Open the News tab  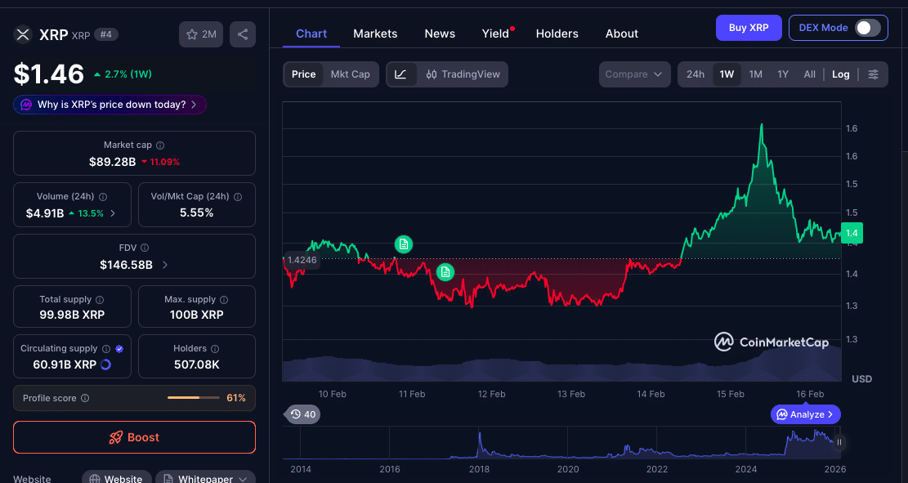click(440, 34)
